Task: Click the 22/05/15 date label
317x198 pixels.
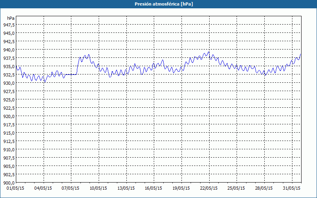Action: [209, 188]
